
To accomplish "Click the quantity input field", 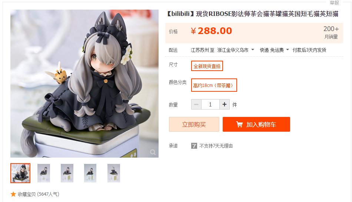I will coord(210,104).
